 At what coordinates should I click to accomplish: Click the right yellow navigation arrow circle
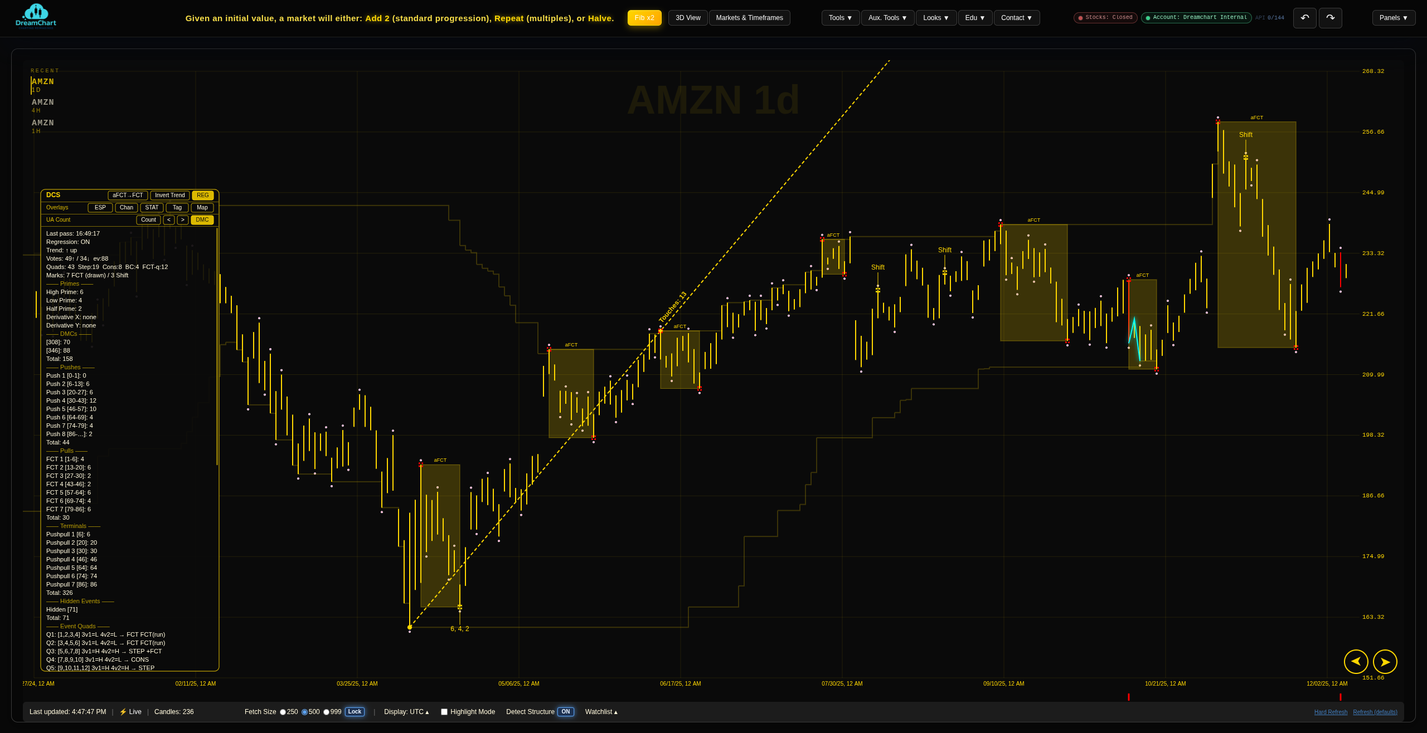tap(1385, 662)
